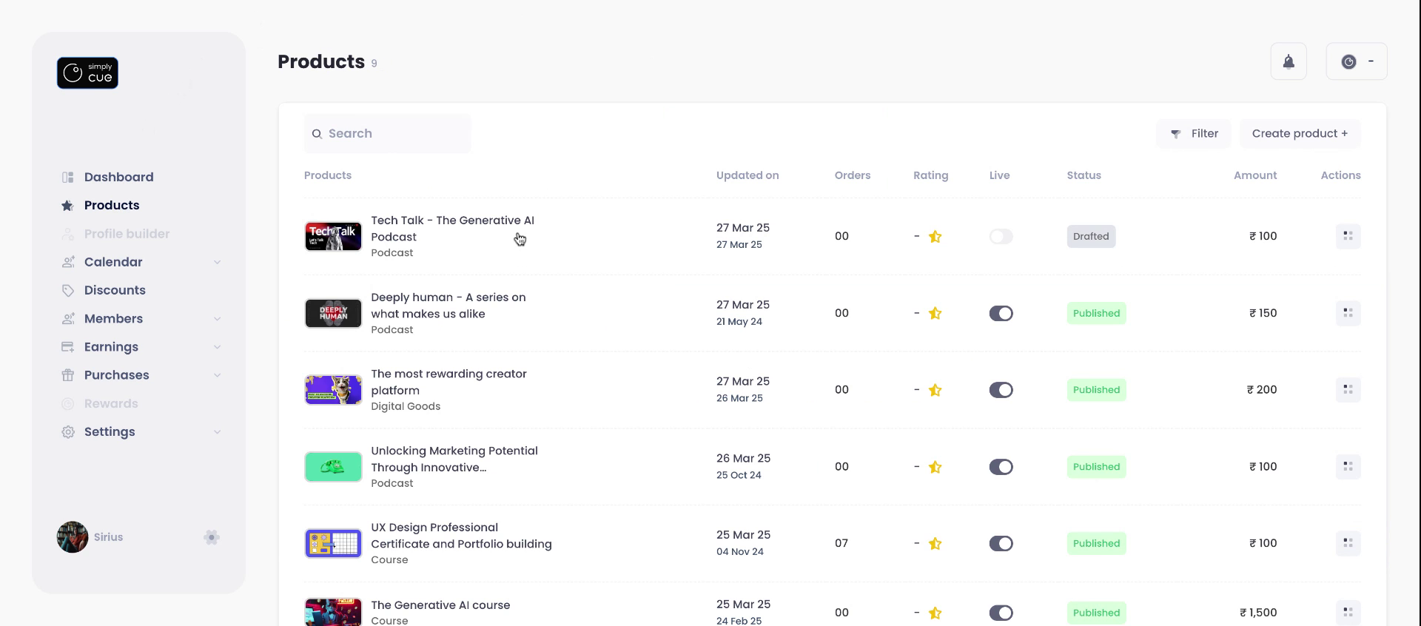
Task: Open the UX Design Professional Certificate product
Action: pos(460,536)
